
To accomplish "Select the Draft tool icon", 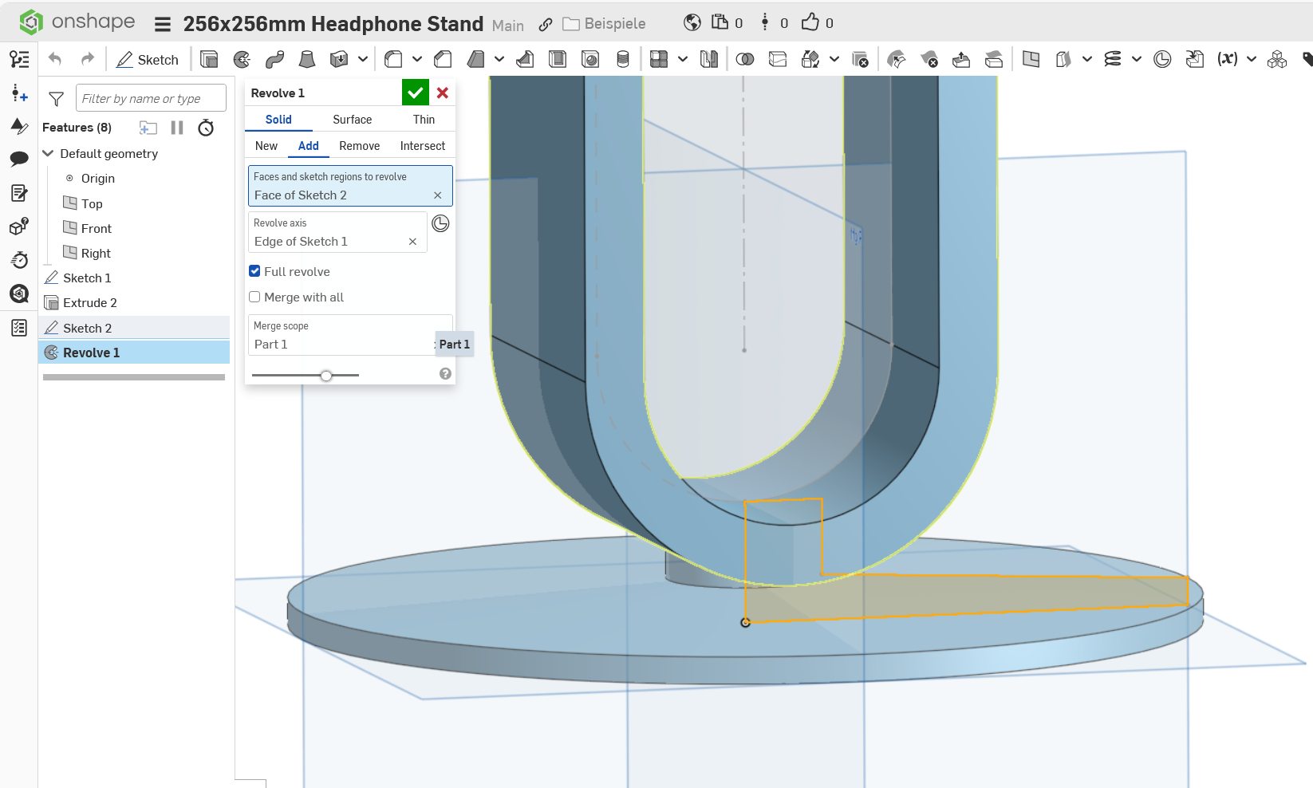I will [475, 59].
